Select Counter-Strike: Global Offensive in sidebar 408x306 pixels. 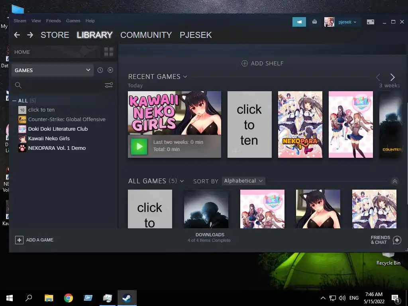click(x=67, y=120)
